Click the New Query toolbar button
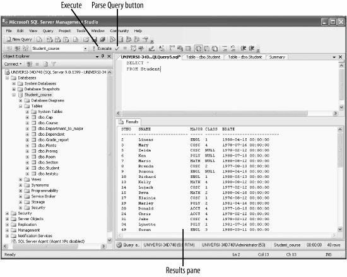This screenshot has height=277, width=347. point(19,39)
